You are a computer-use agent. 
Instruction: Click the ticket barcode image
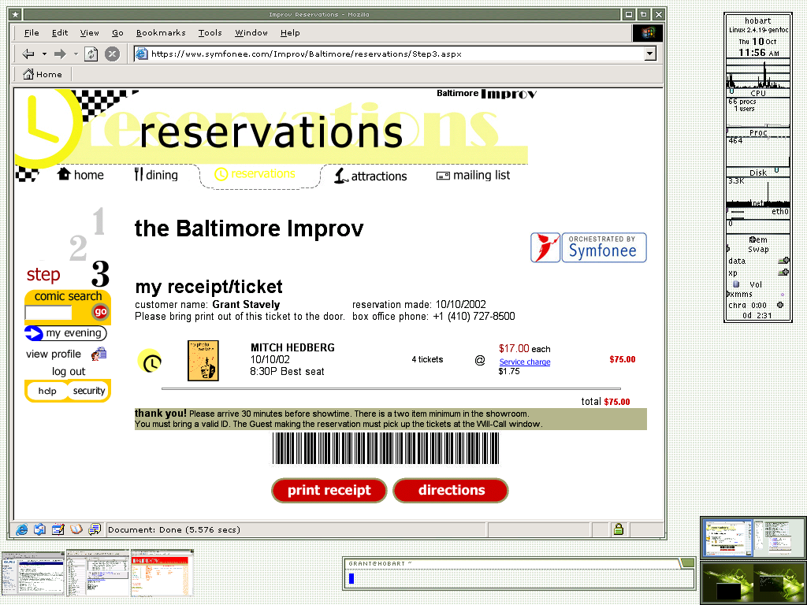[385, 448]
